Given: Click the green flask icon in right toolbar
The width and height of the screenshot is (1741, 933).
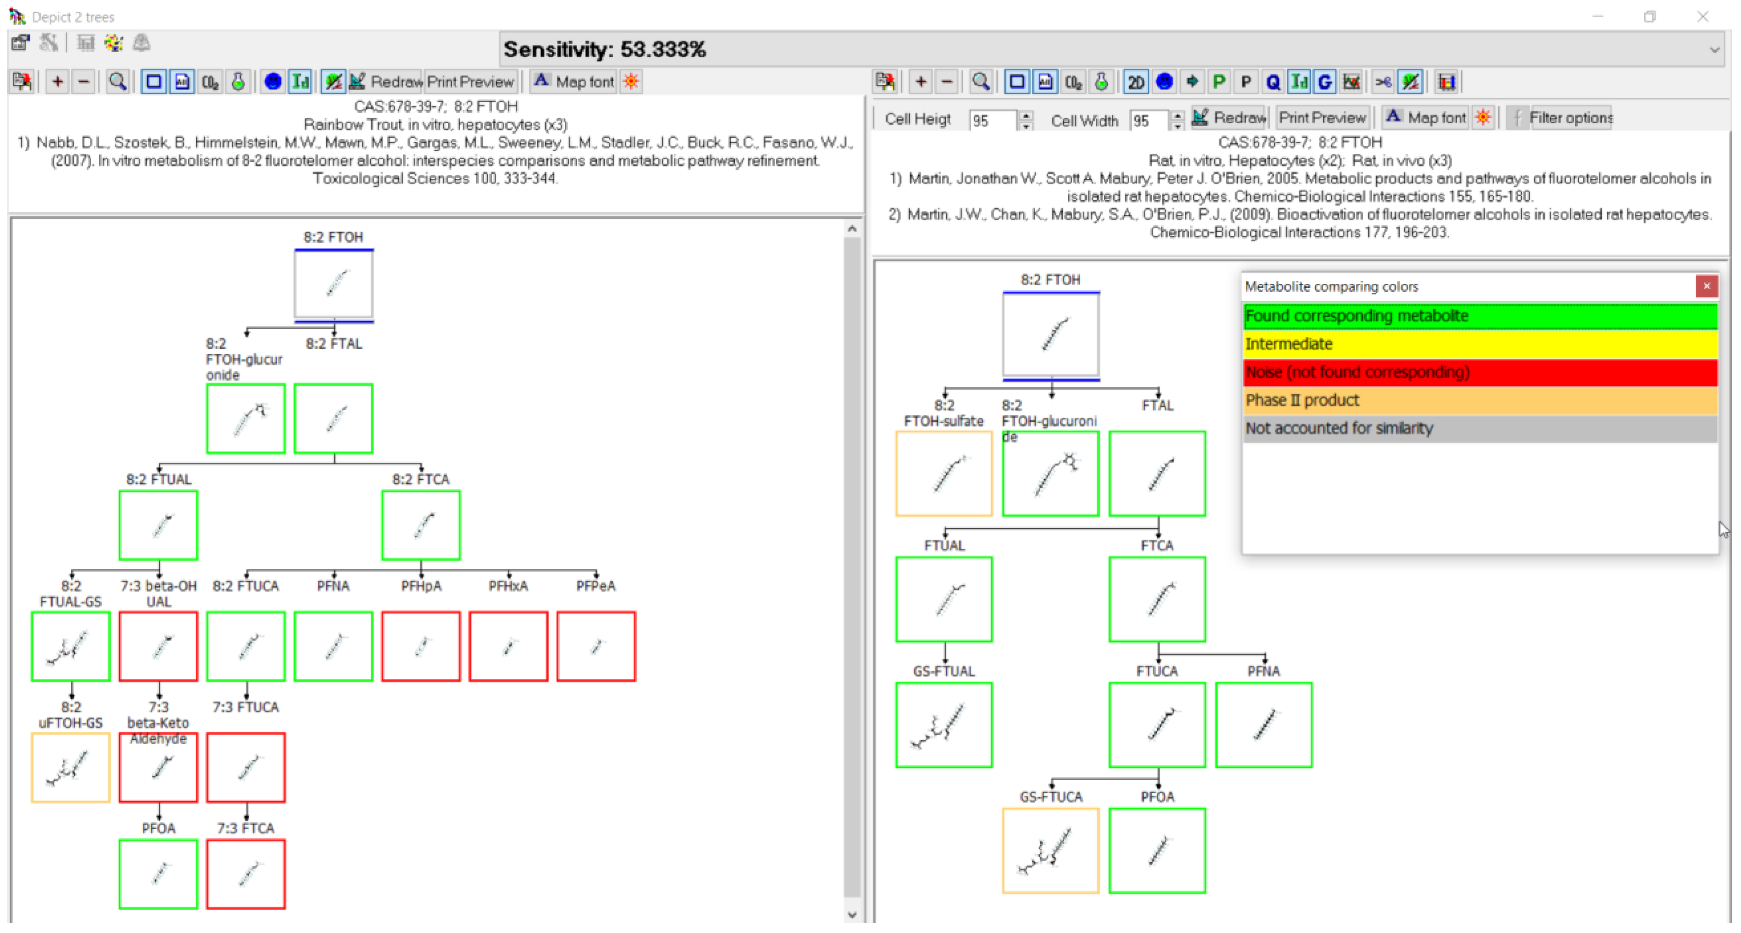Looking at the screenshot, I should tap(1101, 82).
